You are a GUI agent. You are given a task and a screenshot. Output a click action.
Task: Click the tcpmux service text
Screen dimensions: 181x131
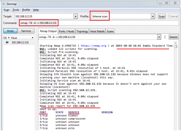tap(73, 115)
